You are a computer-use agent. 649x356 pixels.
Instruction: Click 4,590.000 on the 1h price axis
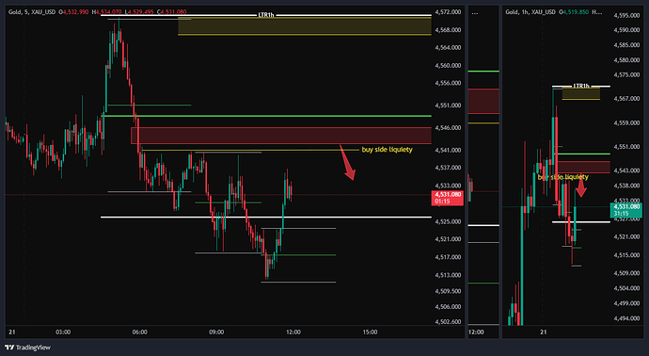(626, 30)
